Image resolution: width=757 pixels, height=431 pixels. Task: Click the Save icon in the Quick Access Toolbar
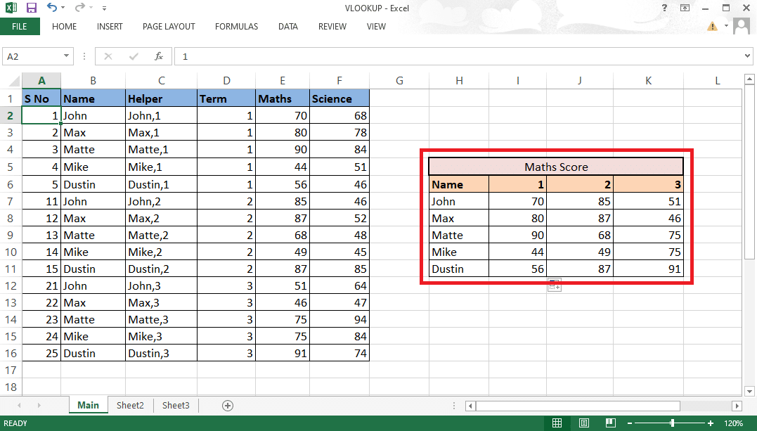pyautogui.click(x=32, y=8)
